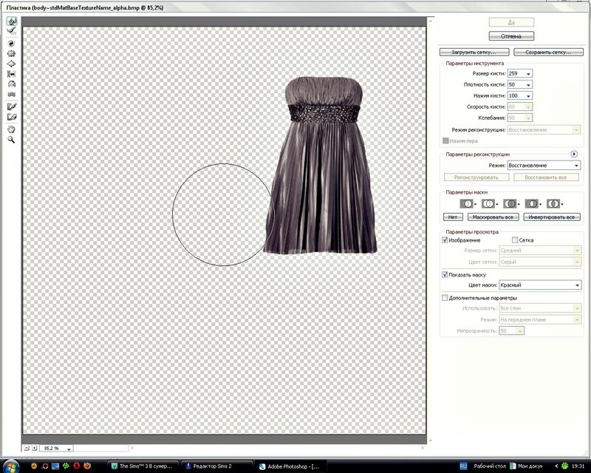Select the Pucker tool
Viewport: 591px width, 473px height.
(12, 53)
